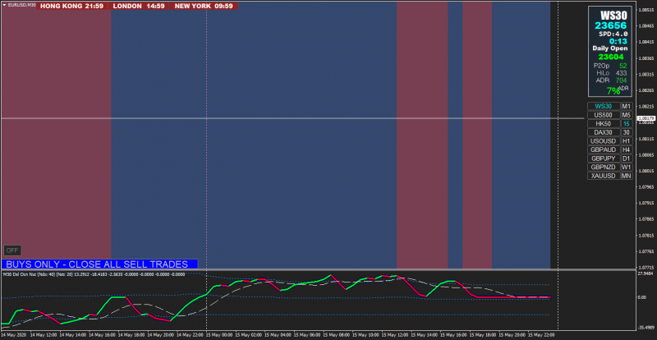The width and height of the screenshot is (657, 340).
Task: Click the Daily Open label
Action: 610,48
